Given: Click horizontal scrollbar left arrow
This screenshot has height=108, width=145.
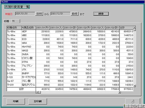Looking at the screenshot, I should tap(37, 92).
